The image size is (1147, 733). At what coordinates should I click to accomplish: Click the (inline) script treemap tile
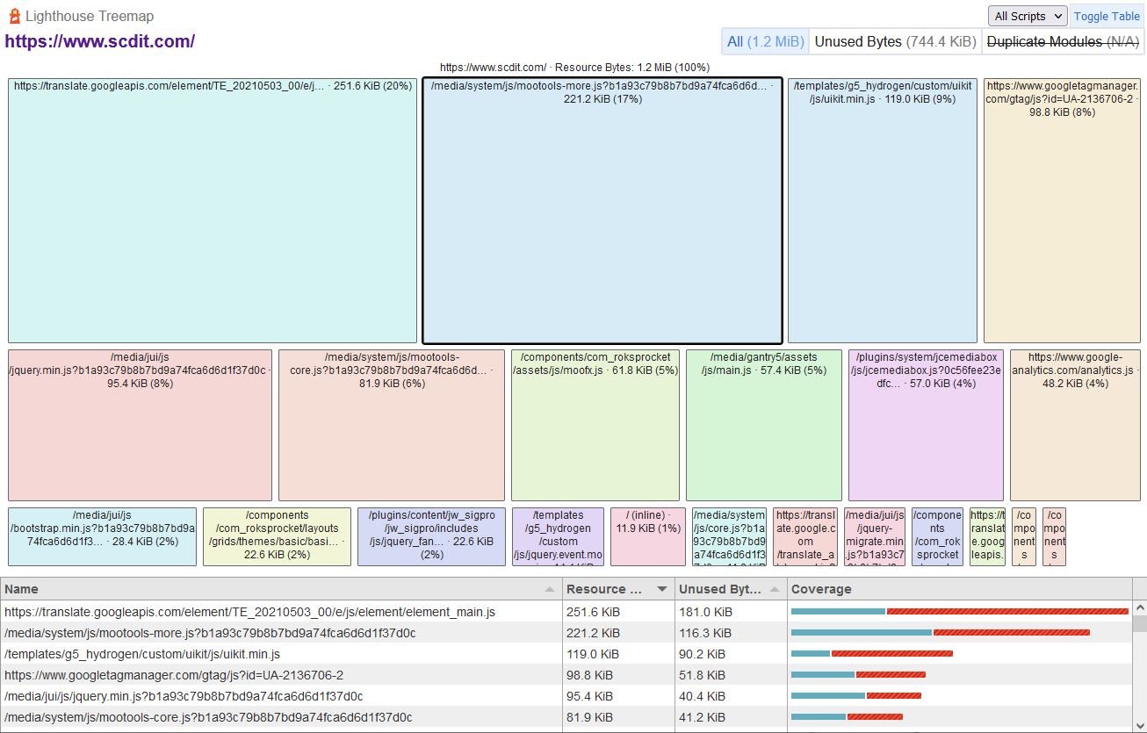pos(647,537)
